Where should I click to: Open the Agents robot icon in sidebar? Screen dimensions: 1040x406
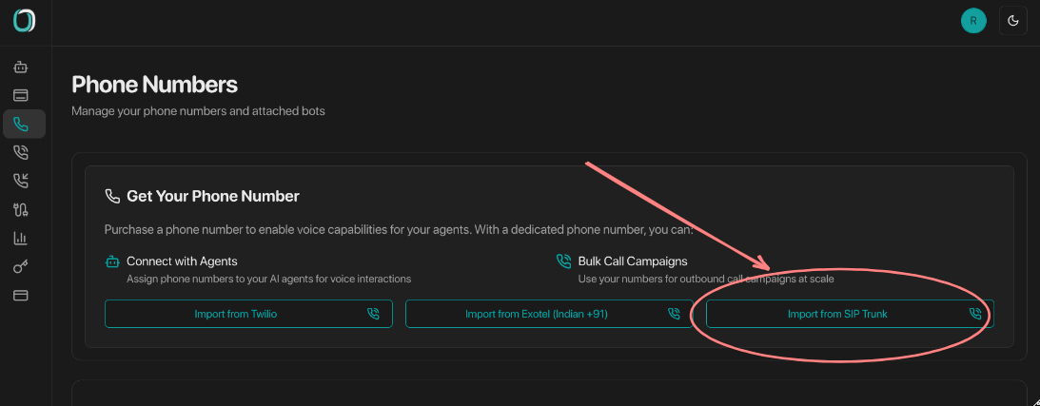[21, 67]
